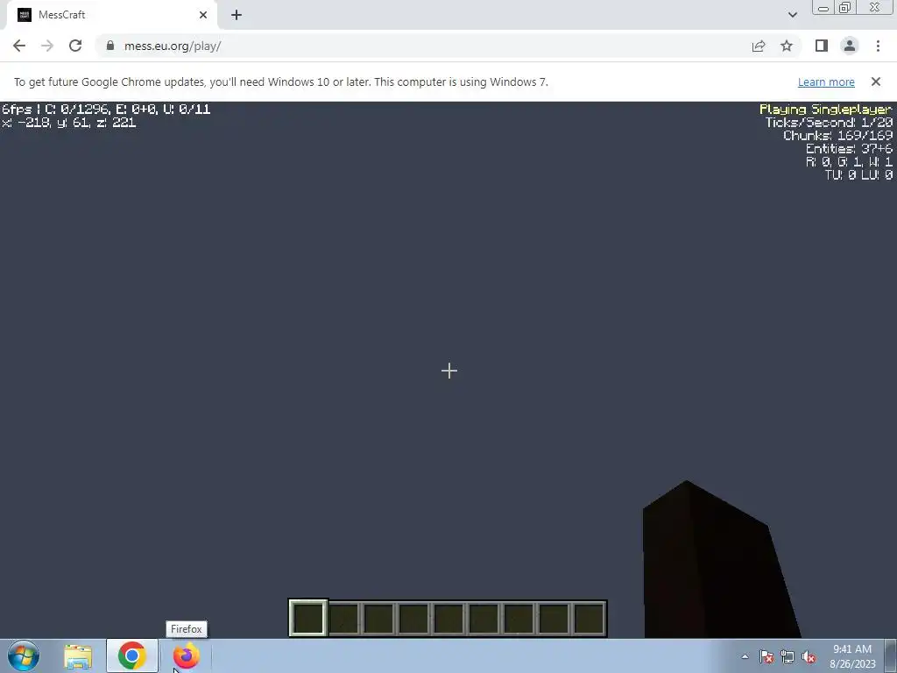Click the Ticks/Second text

[829, 122]
